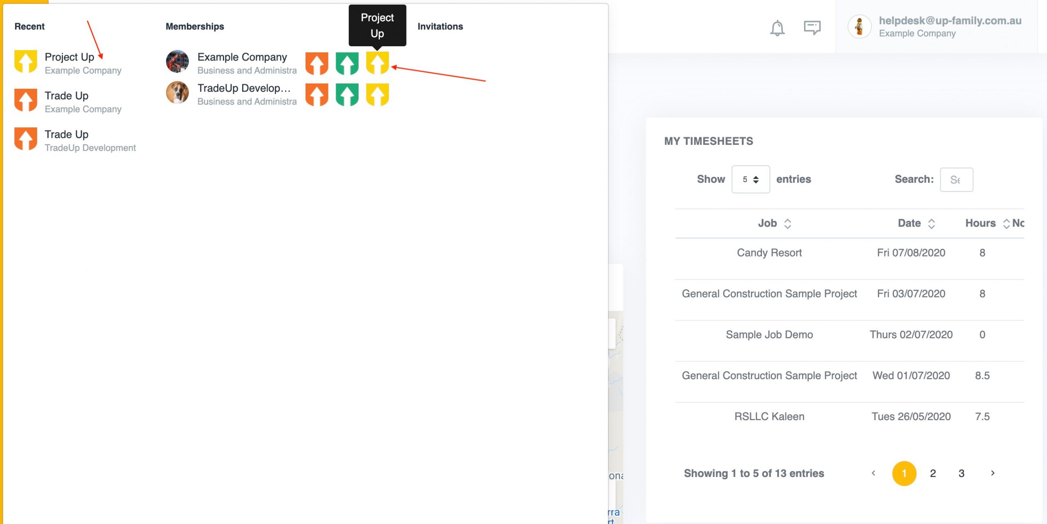Open the notifications bell
Image resolution: width=1047 pixels, height=524 pixels.
pyautogui.click(x=777, y=28)
